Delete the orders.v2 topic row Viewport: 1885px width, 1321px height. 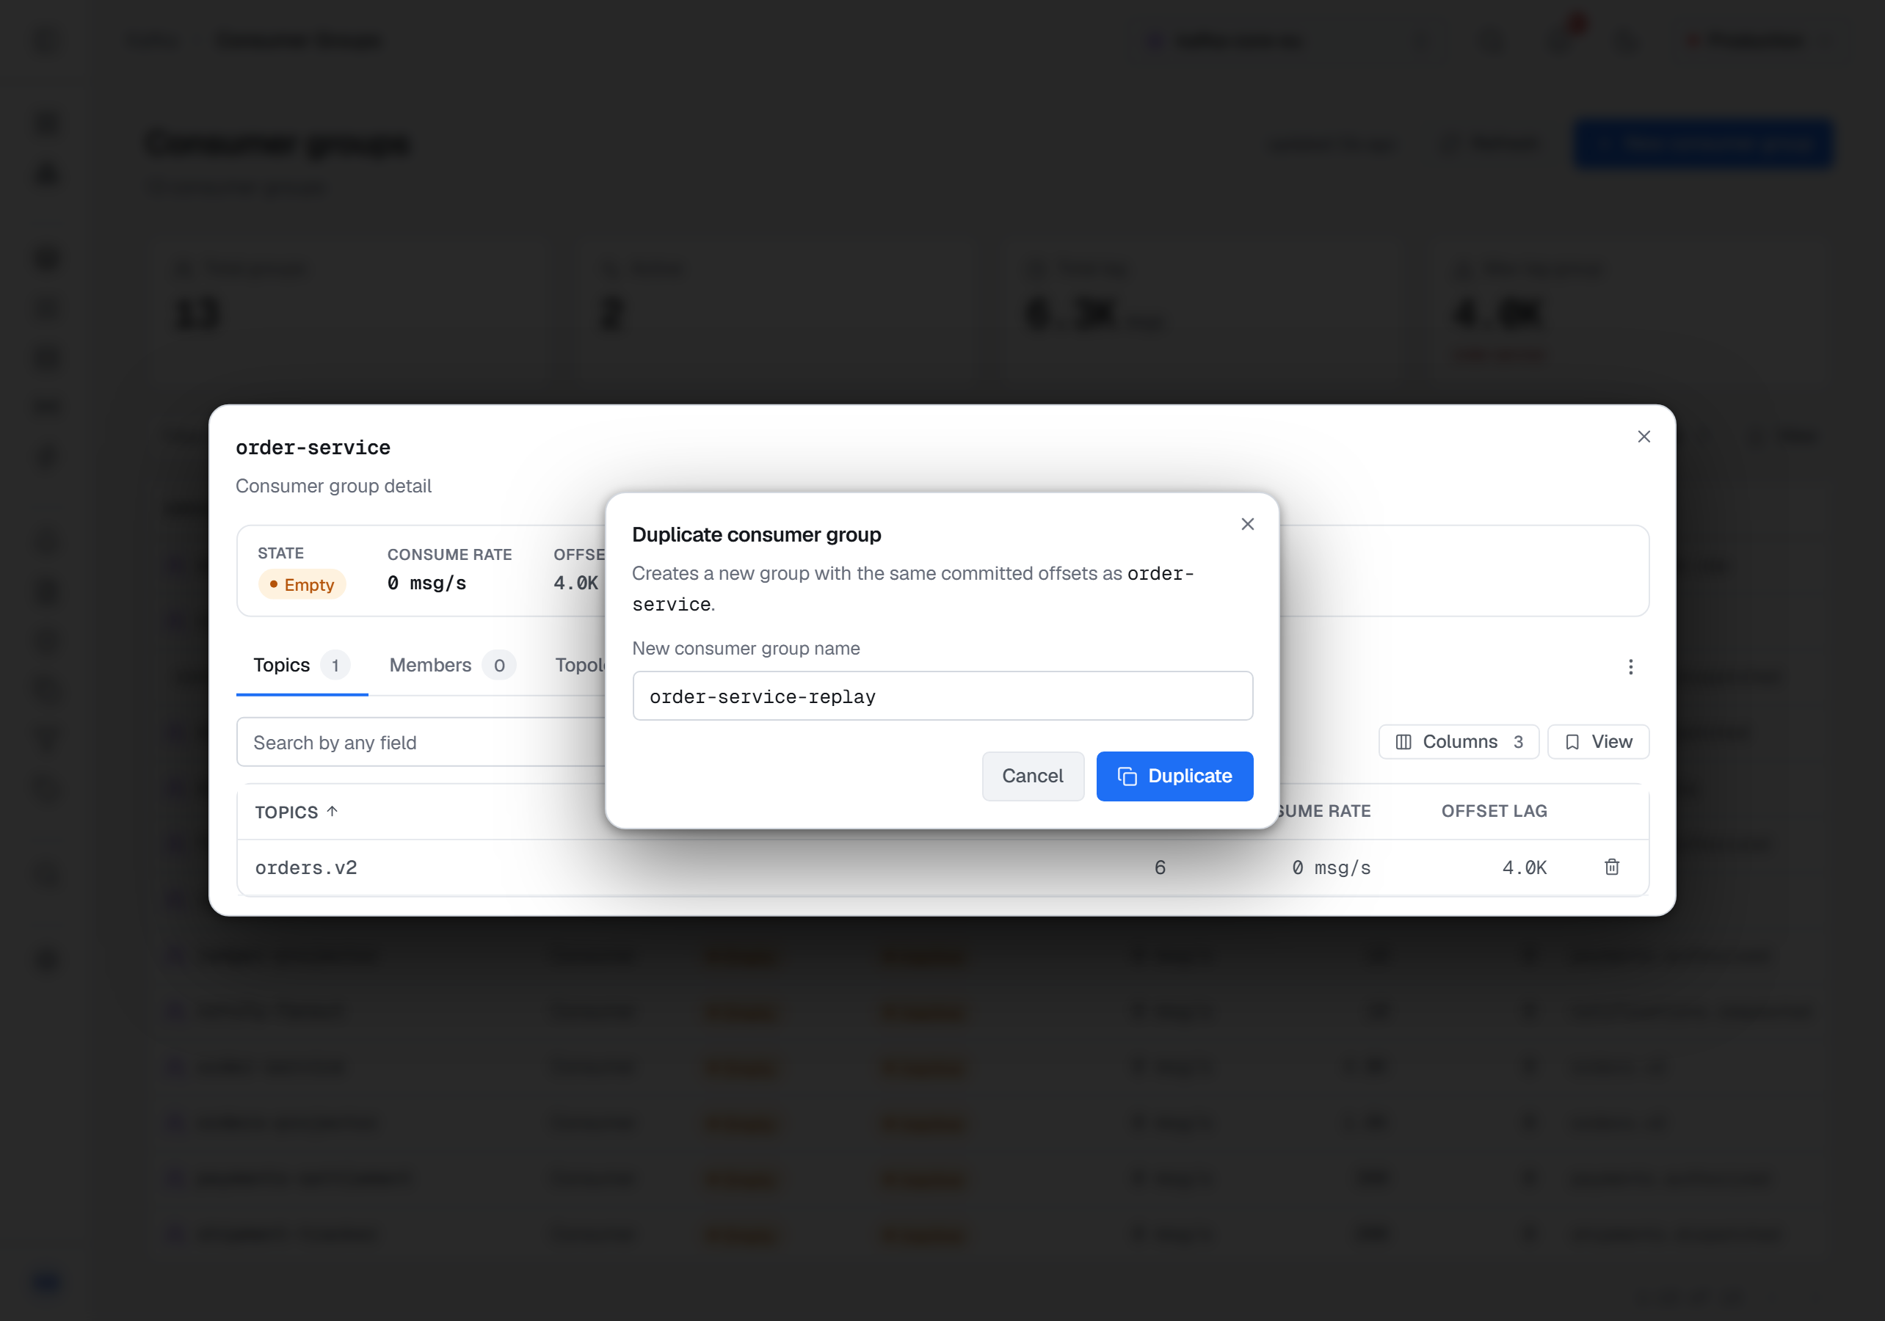[x=1612, y=867]
